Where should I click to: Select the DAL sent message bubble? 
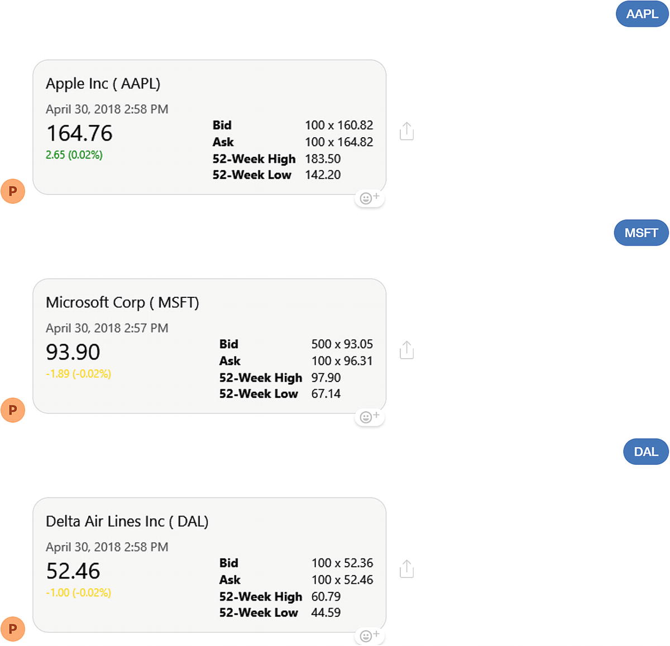645,452
